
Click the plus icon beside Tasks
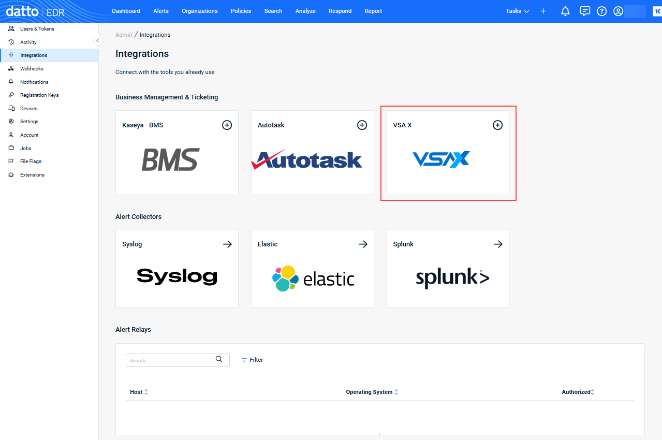[543, 11]
